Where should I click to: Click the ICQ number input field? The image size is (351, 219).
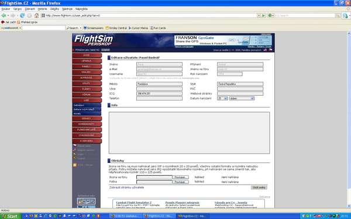point(159,93)
